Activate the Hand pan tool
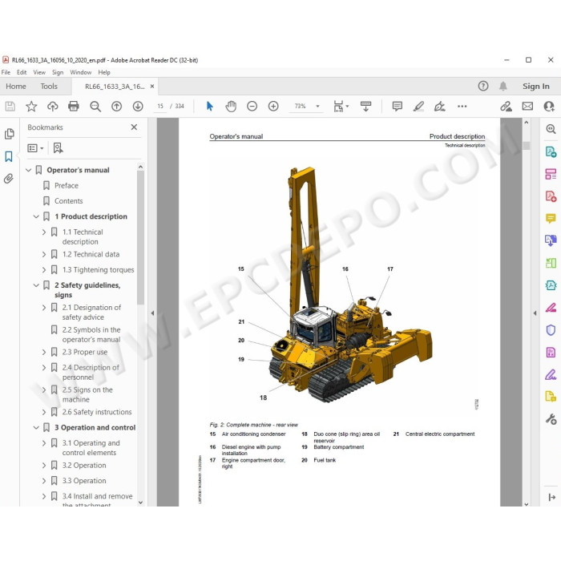Viewport: 561px width, 561px height. [231, 107]
